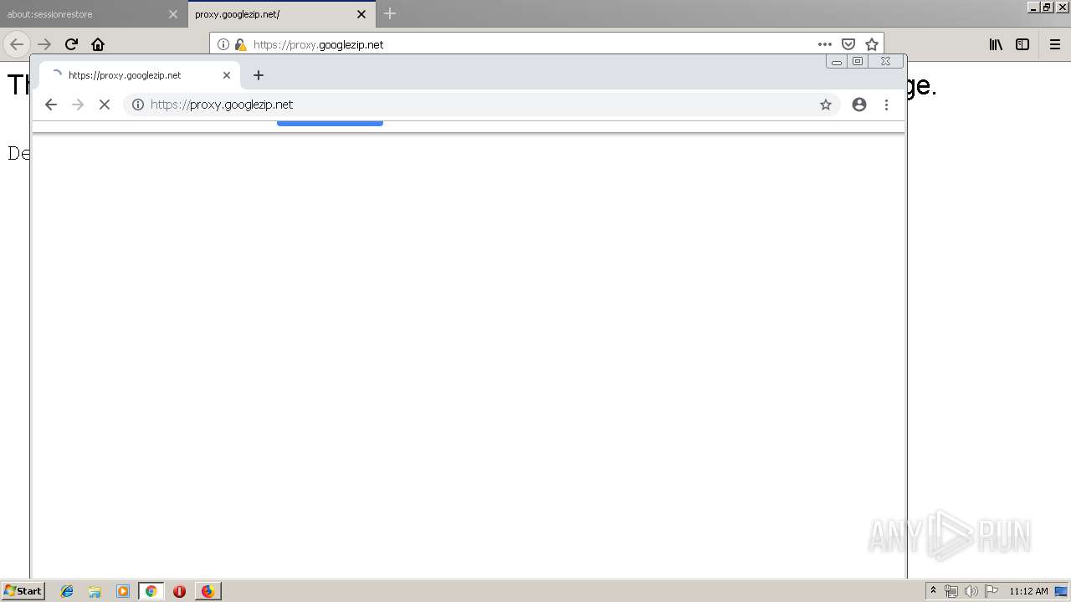Image resolution: width=1071 pixels, height=602 pixels.
Task: Click Firefox forward arrow button
Action: coord(44,44)
